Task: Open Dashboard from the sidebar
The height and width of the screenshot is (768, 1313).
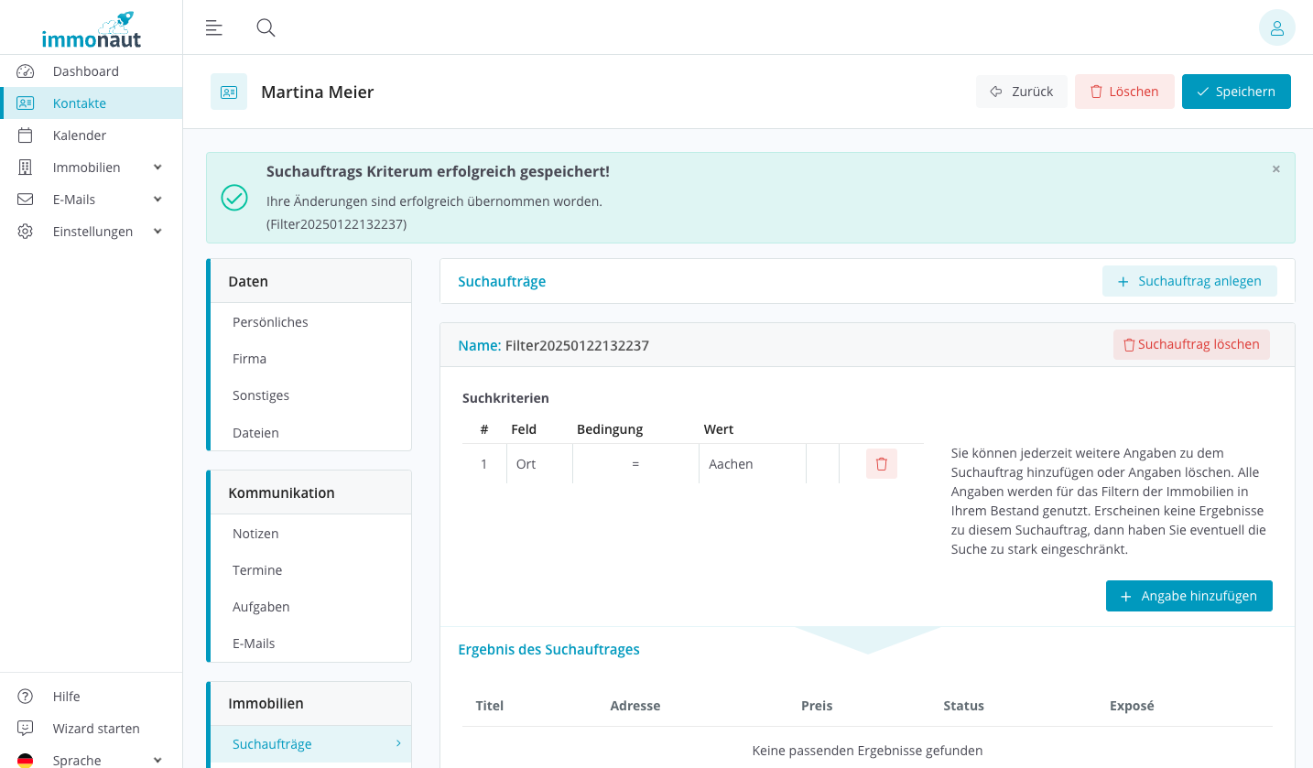Action: [85, 71]
